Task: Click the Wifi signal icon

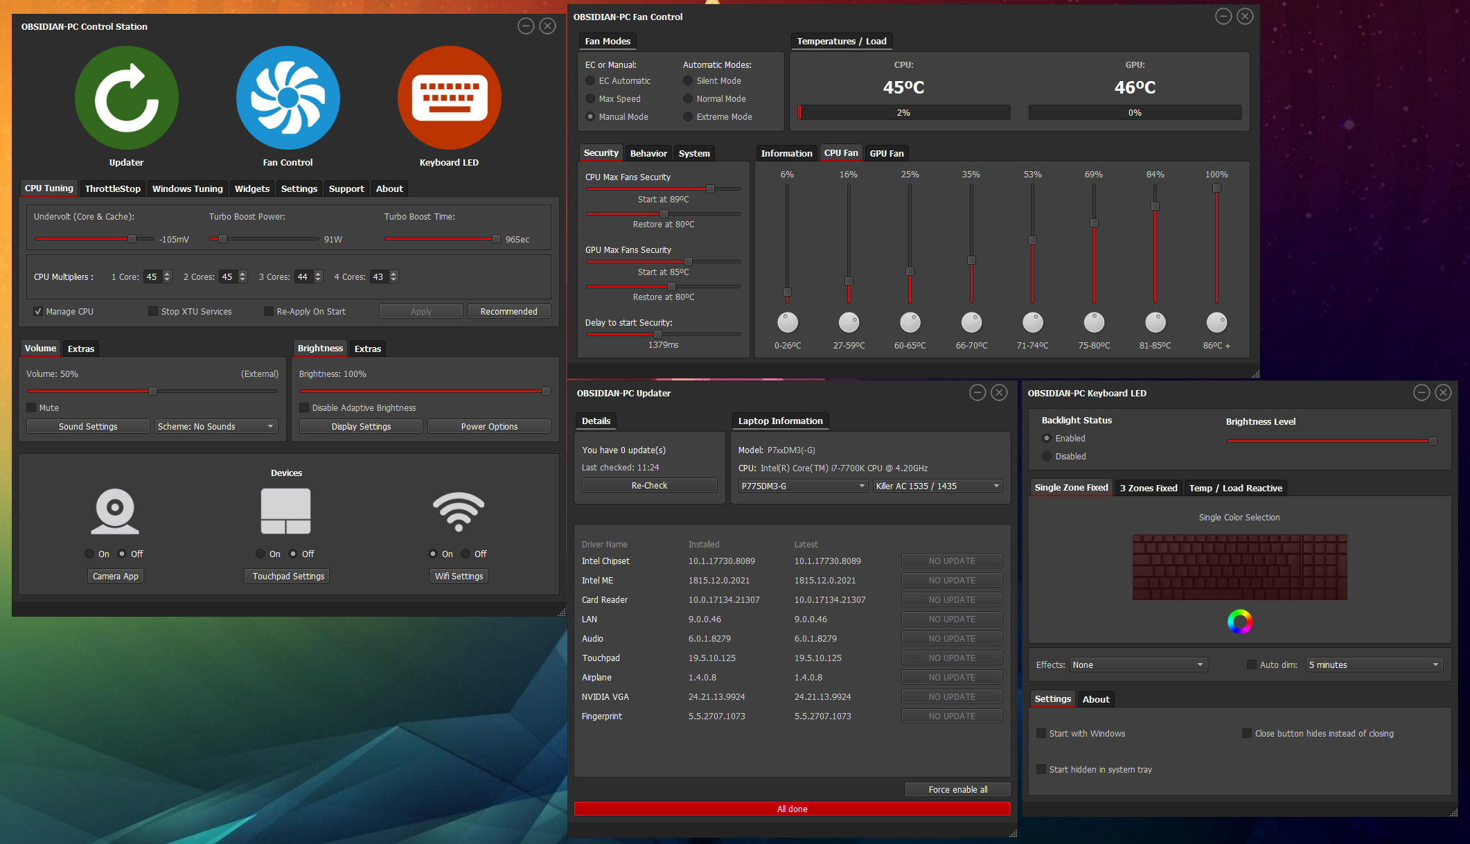Action: tap(458, 511)
